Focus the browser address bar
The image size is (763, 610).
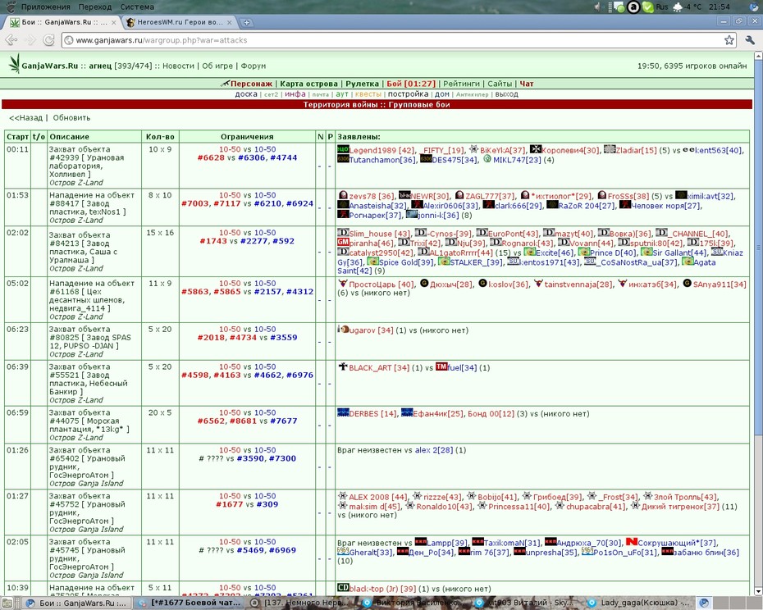pos(398,40)
